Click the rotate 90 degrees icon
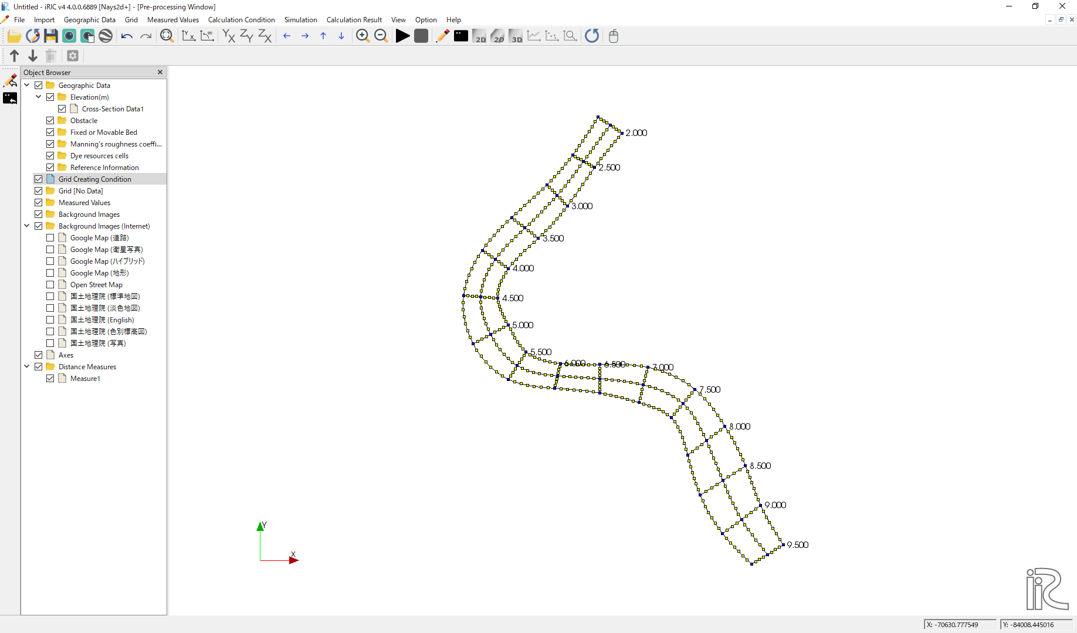 207,36
